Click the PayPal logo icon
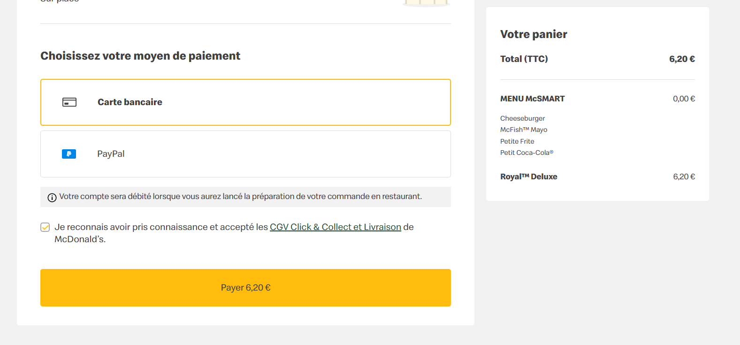This screenshot has width=740, height=345. click(x=69, y=154)
